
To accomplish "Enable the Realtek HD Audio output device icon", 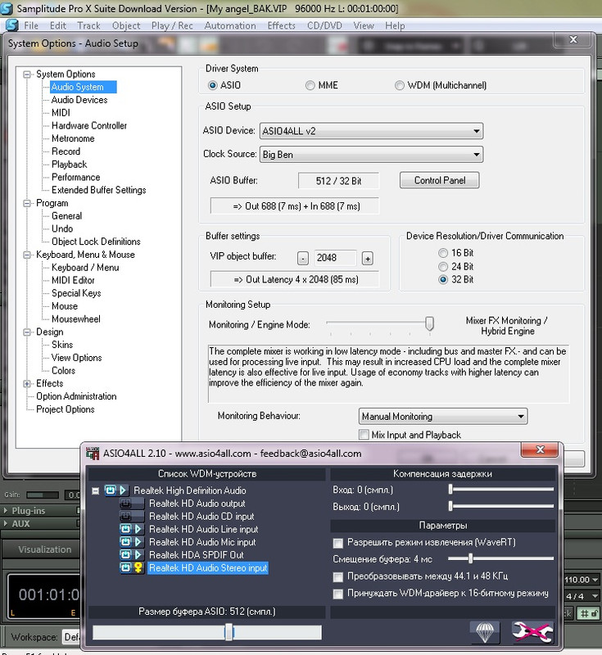I will [126, 504].
